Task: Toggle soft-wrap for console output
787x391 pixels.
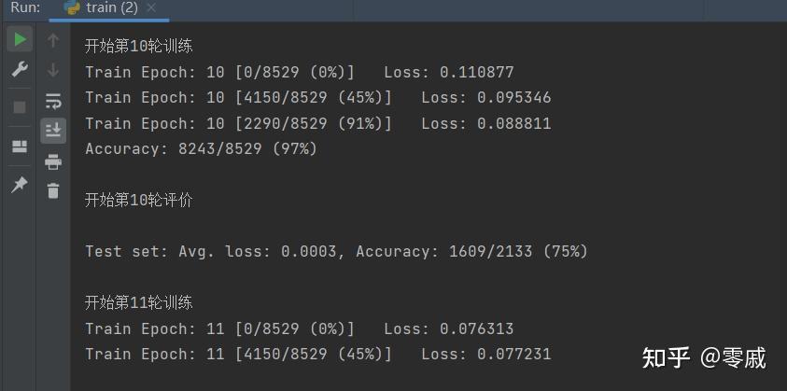Action: coord(52,101)
